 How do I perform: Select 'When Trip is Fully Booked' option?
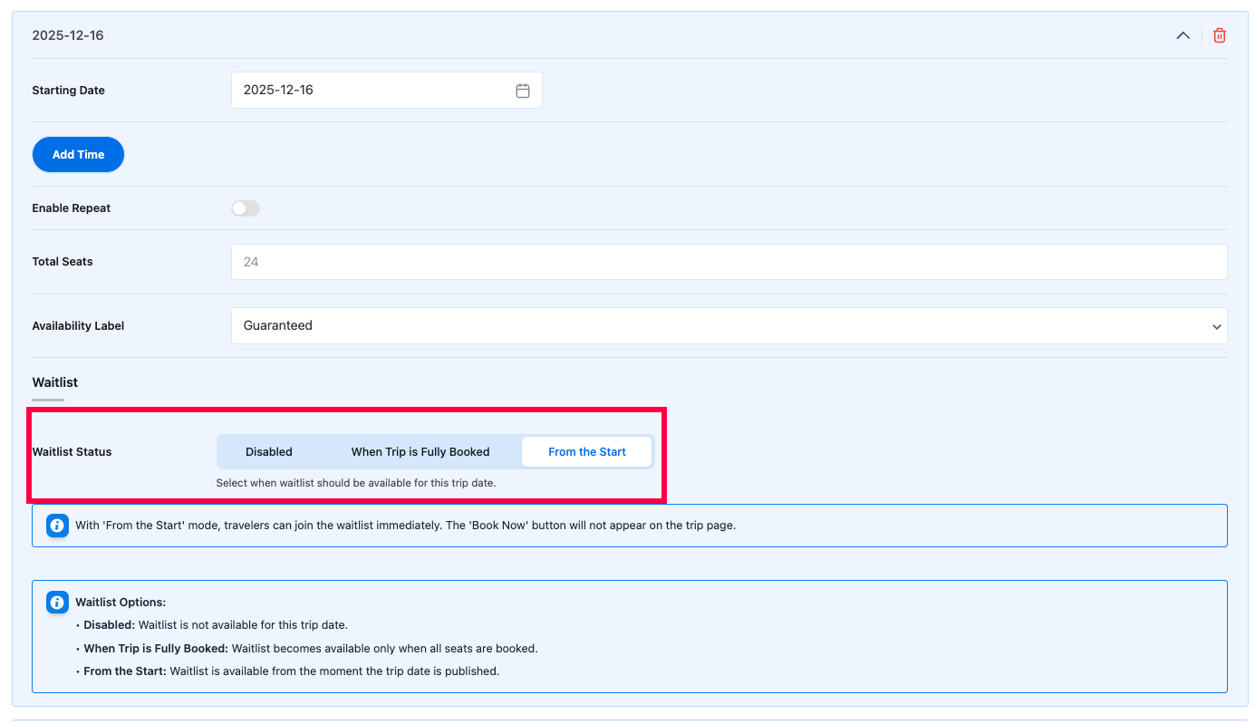[420, 451]
